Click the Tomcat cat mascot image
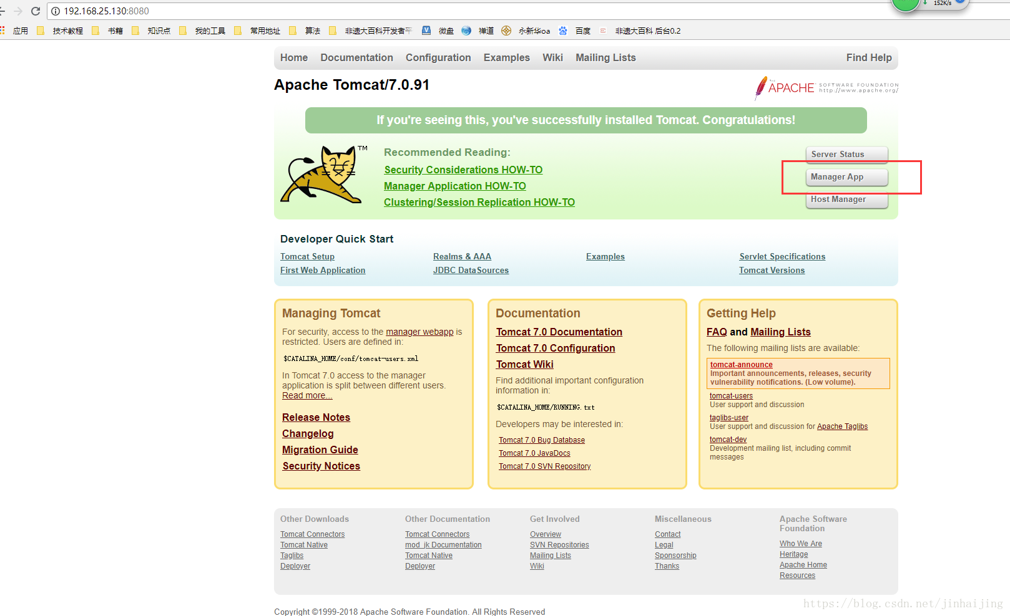 pyautogui.click(x=323, y=174)
